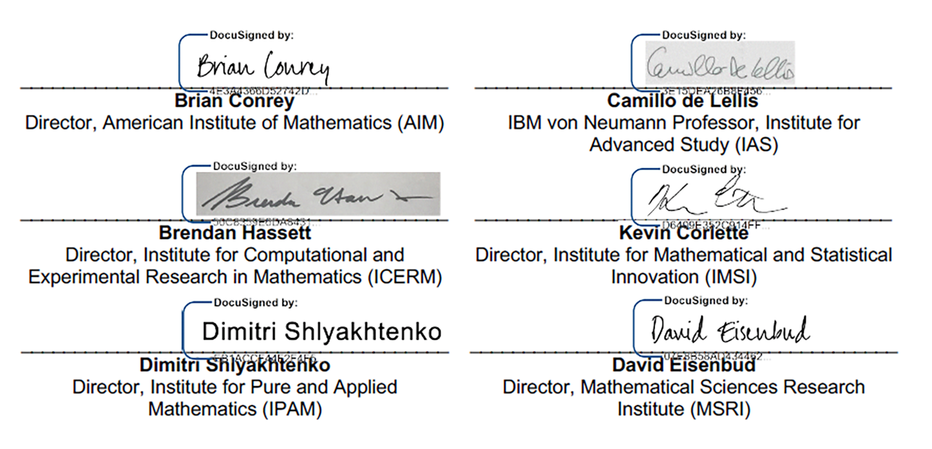
Task: Click the DocuSigned by label above Kevin Corlette
Action: click(x=703, y=169)
